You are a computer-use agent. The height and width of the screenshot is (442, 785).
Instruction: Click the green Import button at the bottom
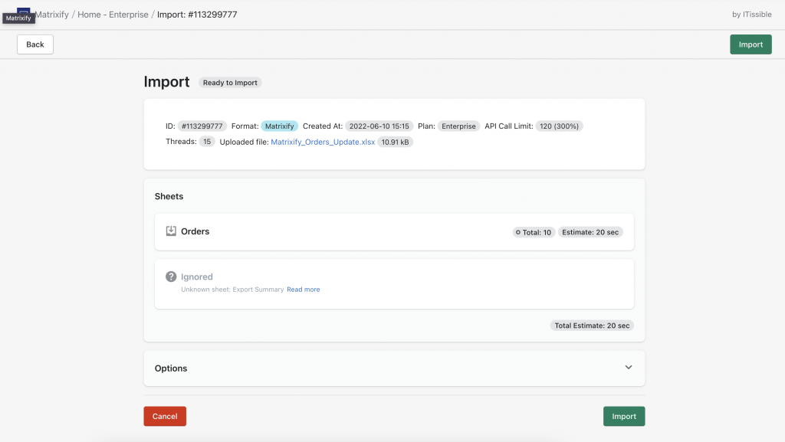tap(623, 416)
